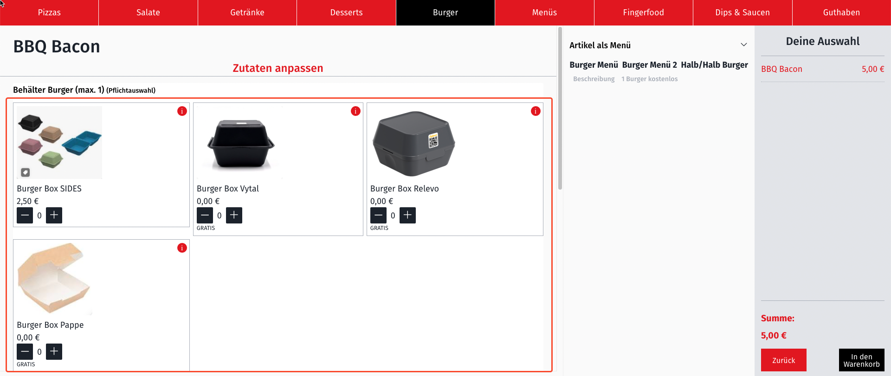
Task: Open info icon for Burger Box Vytal
Action: pos(355,111)
